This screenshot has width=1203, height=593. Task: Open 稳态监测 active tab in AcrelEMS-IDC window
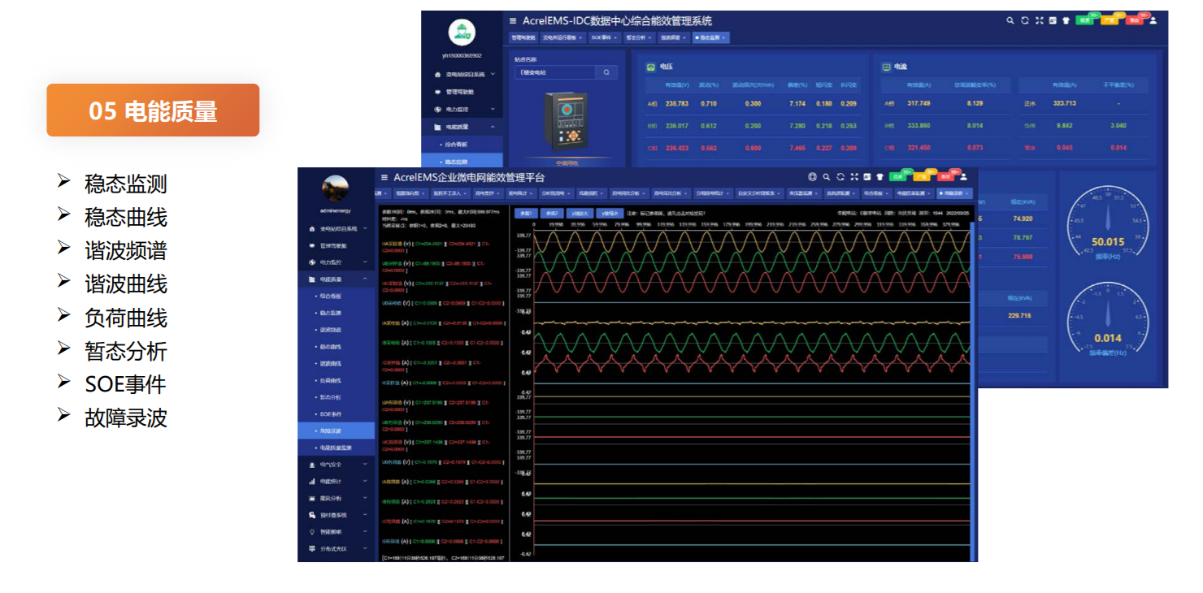coord(711,37)
